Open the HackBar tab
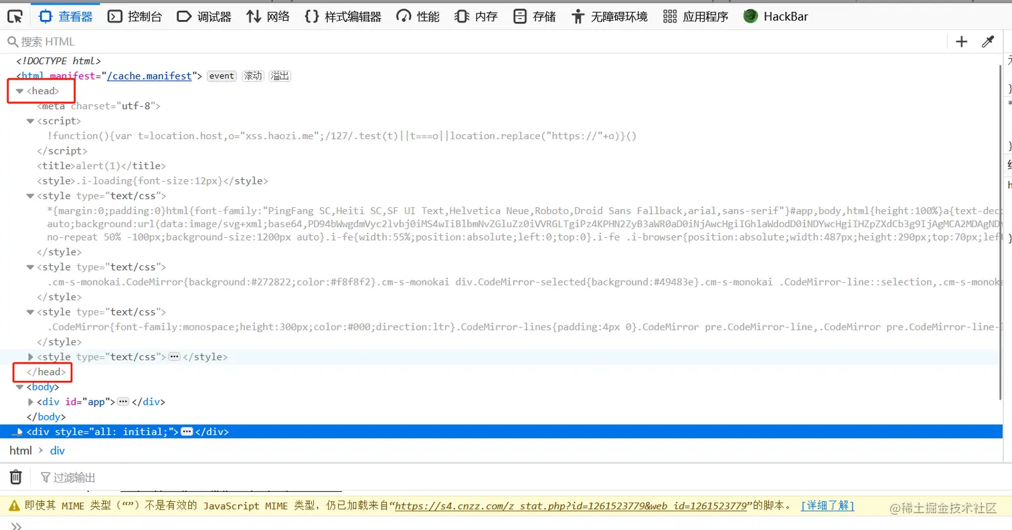The height and width of the screenshot is (530, 1012). click(776, 17)
